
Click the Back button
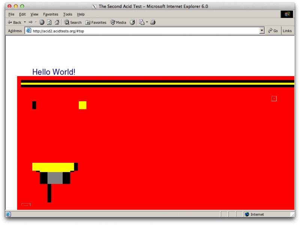pos(15,22)
